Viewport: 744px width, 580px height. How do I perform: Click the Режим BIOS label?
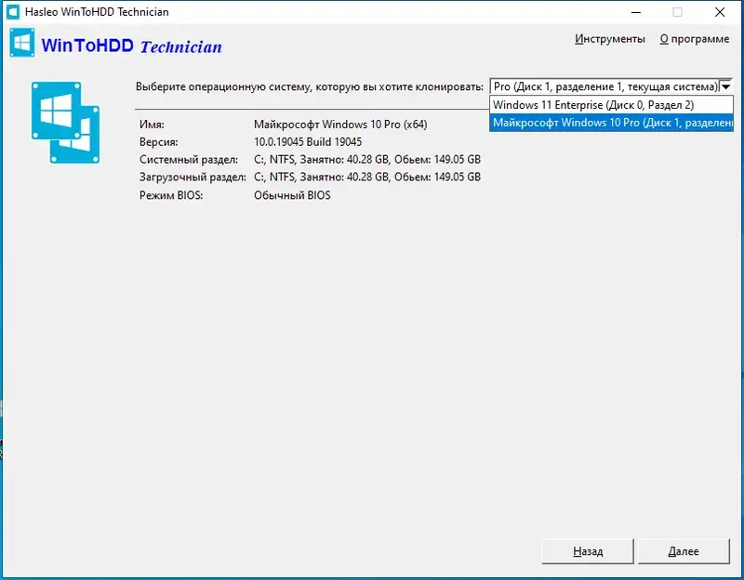click(x=171, y=195)
